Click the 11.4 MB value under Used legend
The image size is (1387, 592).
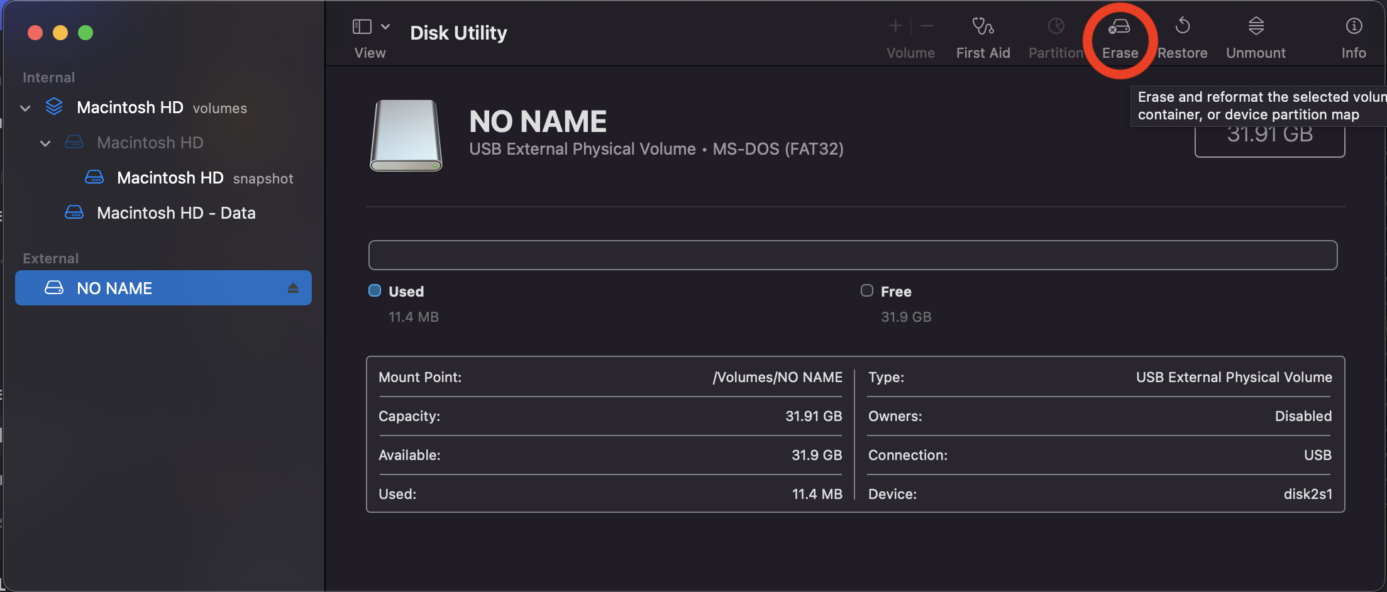(414, 317)
